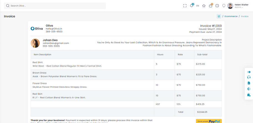Screen dimensions: 253x123
Task: Toggle dark mode lightbulb icon
Action: 224,6
